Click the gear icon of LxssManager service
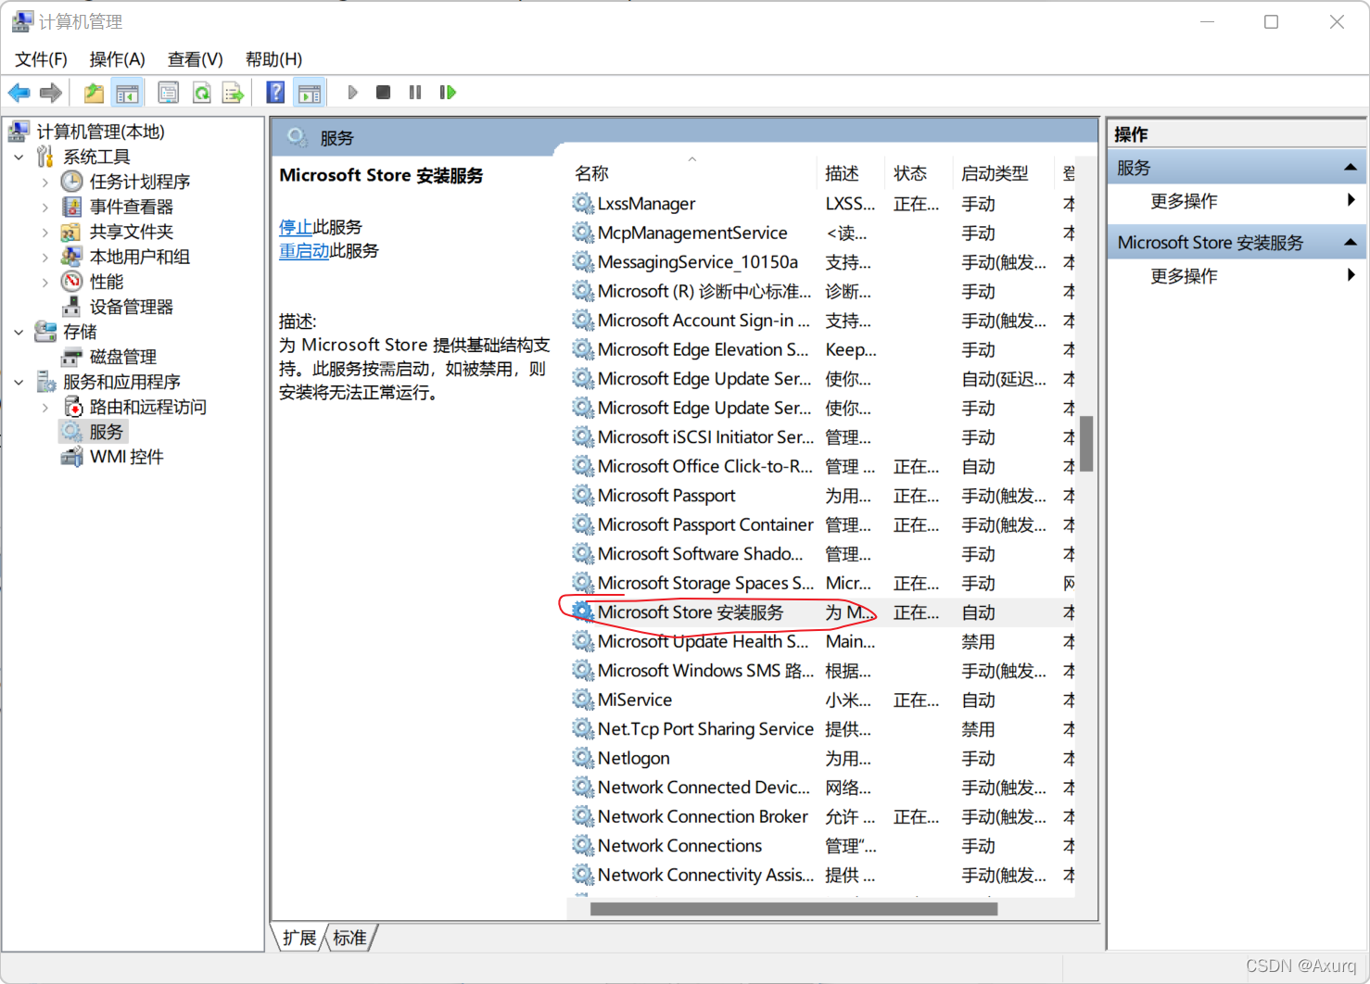The width and height of the screenshot is (1370, 984). point(582,203)
